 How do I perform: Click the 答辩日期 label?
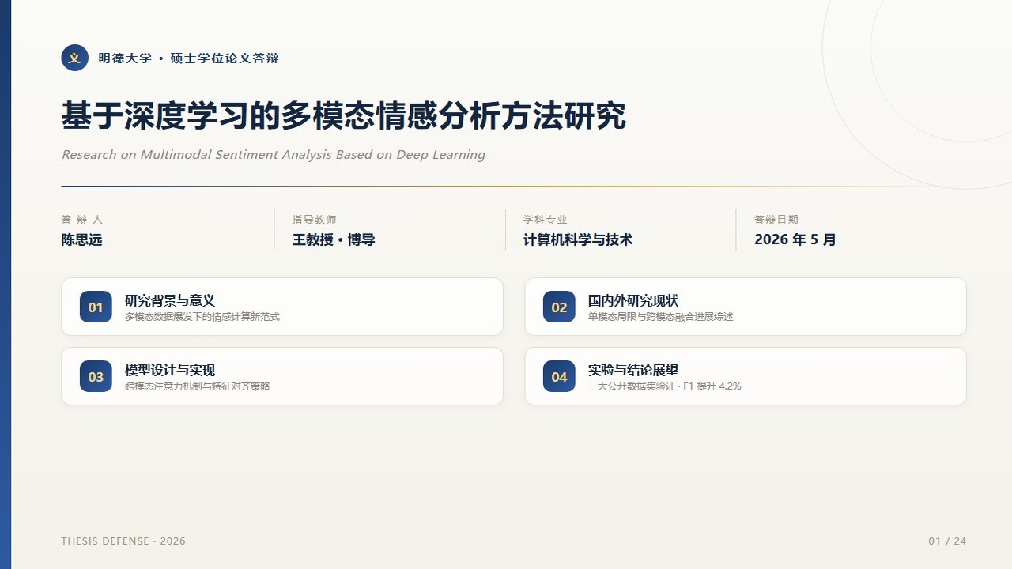[x=776, y=220]
